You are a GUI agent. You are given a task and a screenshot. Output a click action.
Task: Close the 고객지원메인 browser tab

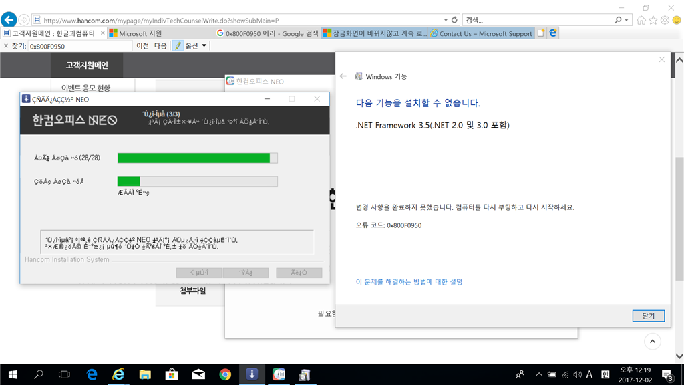point(102,33)
